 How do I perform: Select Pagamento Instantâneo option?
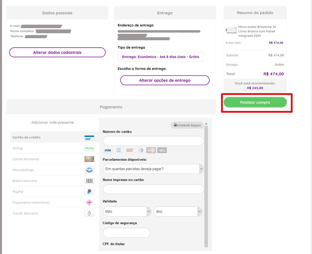pyautogui.click(x=55, y=203)
